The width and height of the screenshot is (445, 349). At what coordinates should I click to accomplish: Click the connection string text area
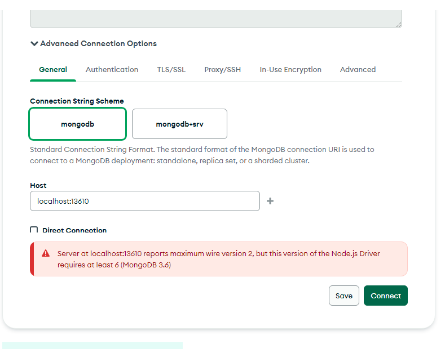coord(215,18)
